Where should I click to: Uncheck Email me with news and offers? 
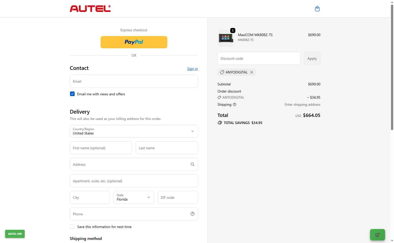[72, 94]
